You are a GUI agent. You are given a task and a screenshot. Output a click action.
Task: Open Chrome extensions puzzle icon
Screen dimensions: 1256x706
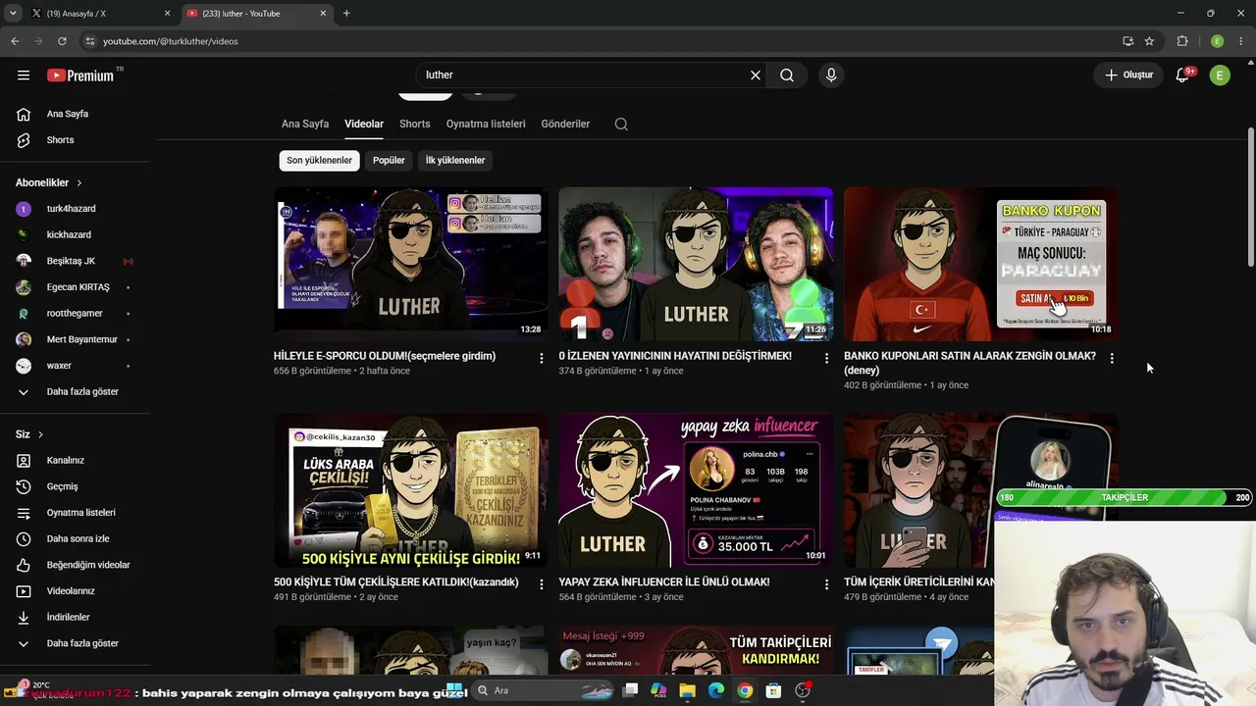pos(1182,41)
